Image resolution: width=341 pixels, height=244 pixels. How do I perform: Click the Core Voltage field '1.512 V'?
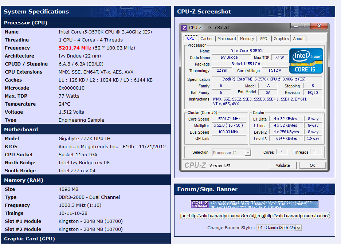click(275, 70)
